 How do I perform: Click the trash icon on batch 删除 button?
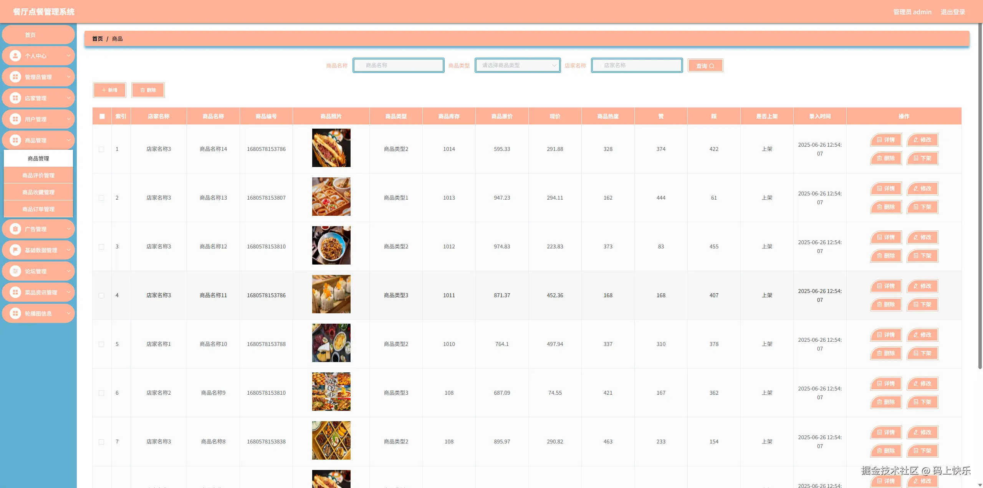(x=143, y=90)
